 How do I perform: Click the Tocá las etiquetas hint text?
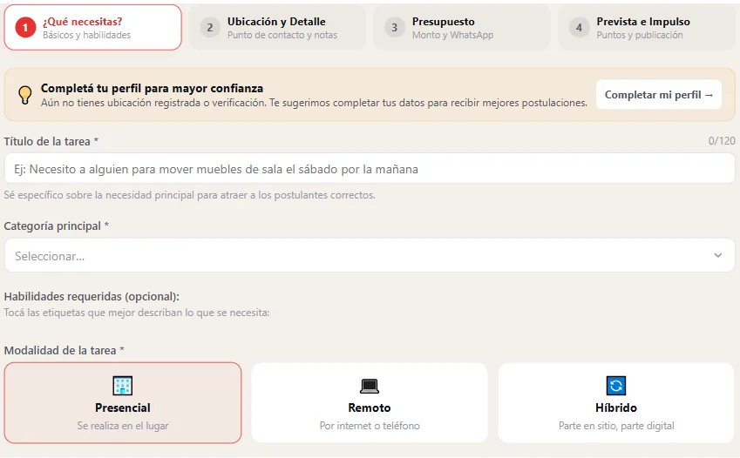[137, 313]
